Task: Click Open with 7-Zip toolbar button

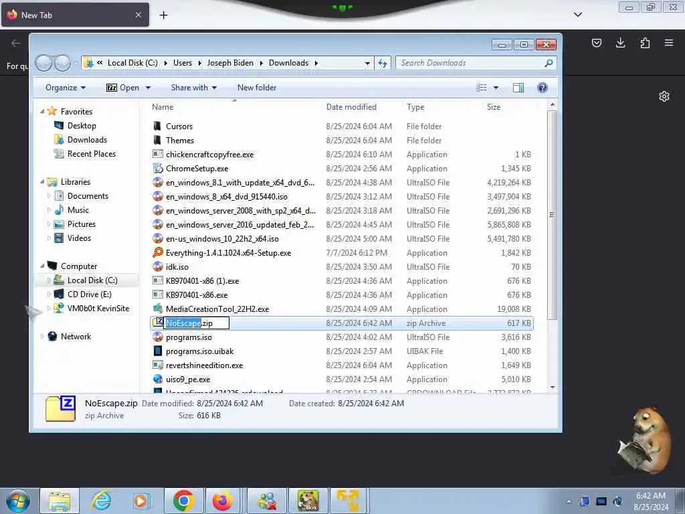Action: pyautogui.click(x=123, y=88)
